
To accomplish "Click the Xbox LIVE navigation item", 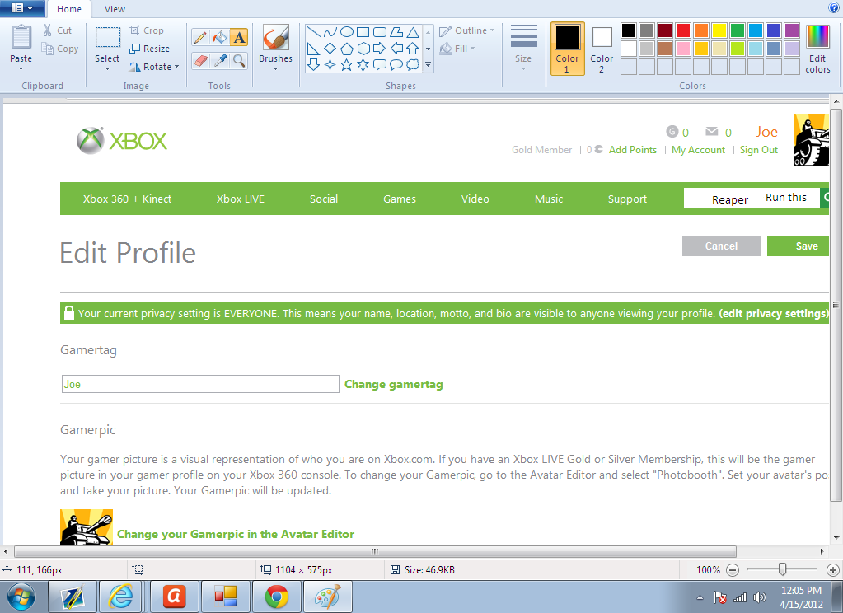I will click(x=241, y=199).
